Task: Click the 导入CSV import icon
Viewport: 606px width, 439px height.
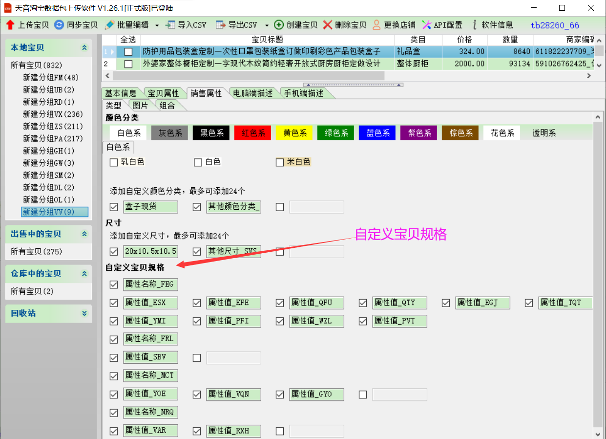Action: [170, 25]
